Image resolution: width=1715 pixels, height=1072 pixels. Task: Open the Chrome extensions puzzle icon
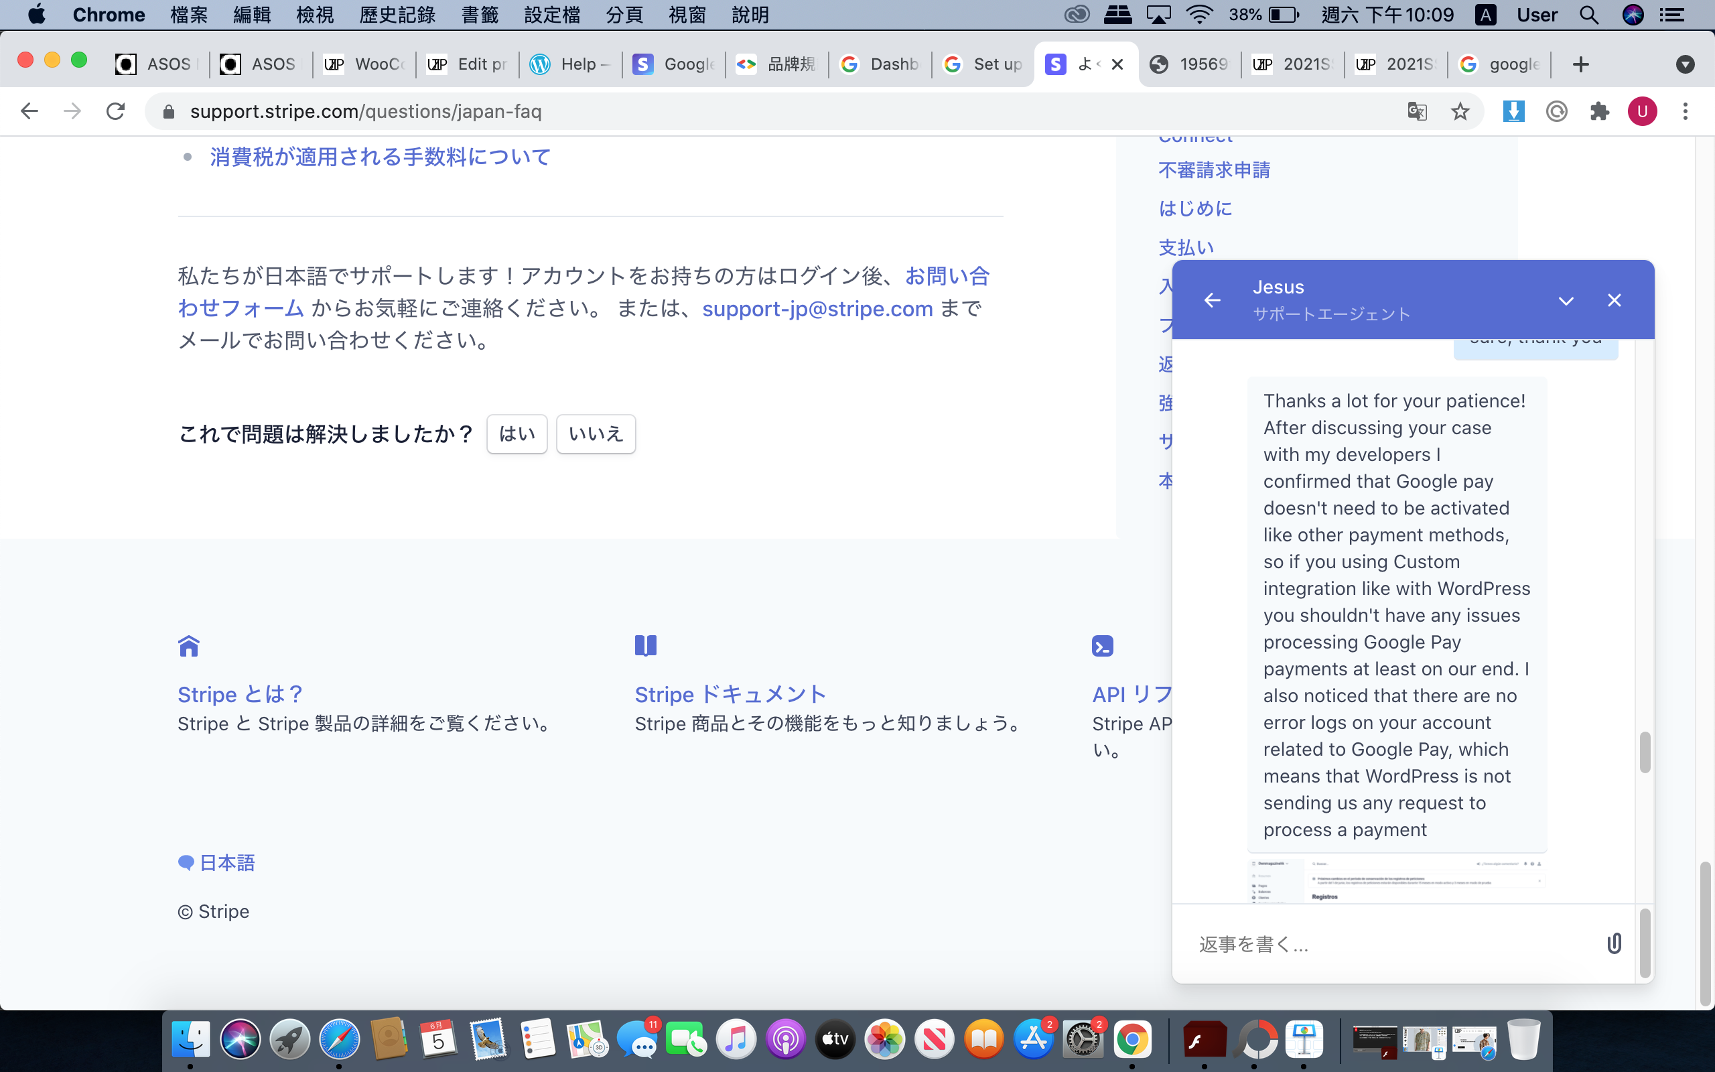coord(1599,111)
